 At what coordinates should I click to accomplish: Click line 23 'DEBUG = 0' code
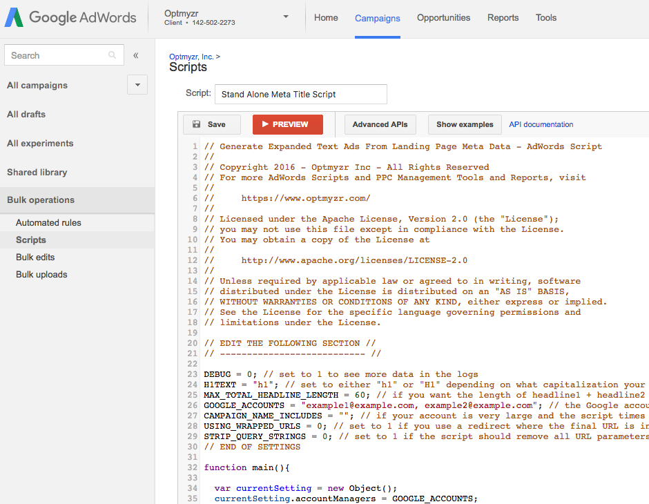coord(230,374)
